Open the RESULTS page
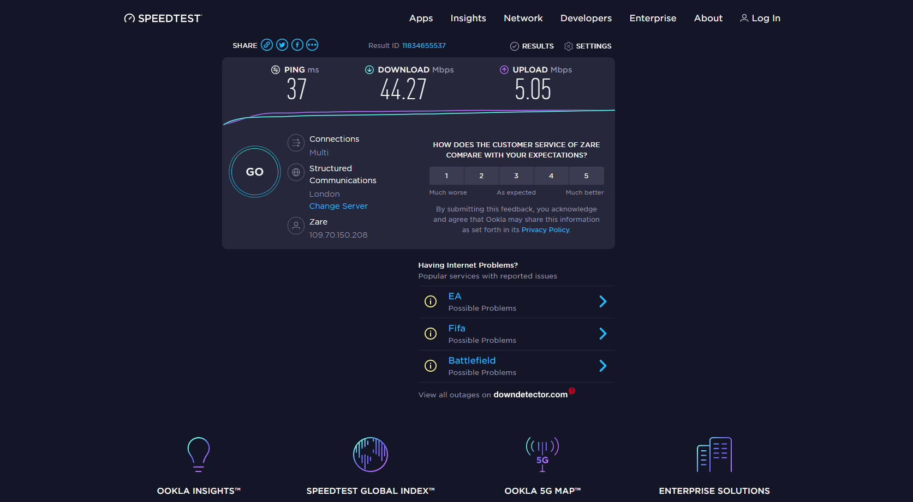The width and height of the screenshot is (913, 502). [532, 46]
